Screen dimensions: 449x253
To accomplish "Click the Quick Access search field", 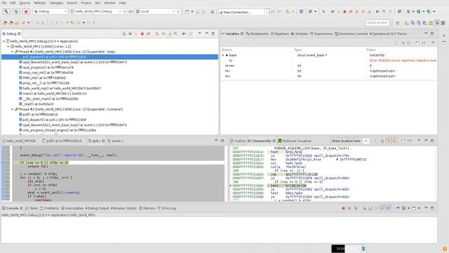I will tap(377, 22).
